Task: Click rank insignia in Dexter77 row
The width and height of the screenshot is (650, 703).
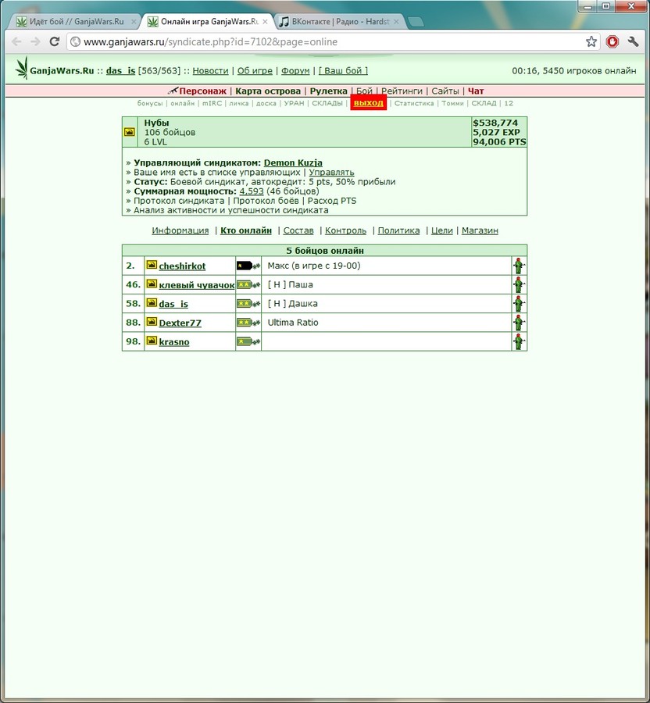Action: pyautogui.click(x=248, y=323)
